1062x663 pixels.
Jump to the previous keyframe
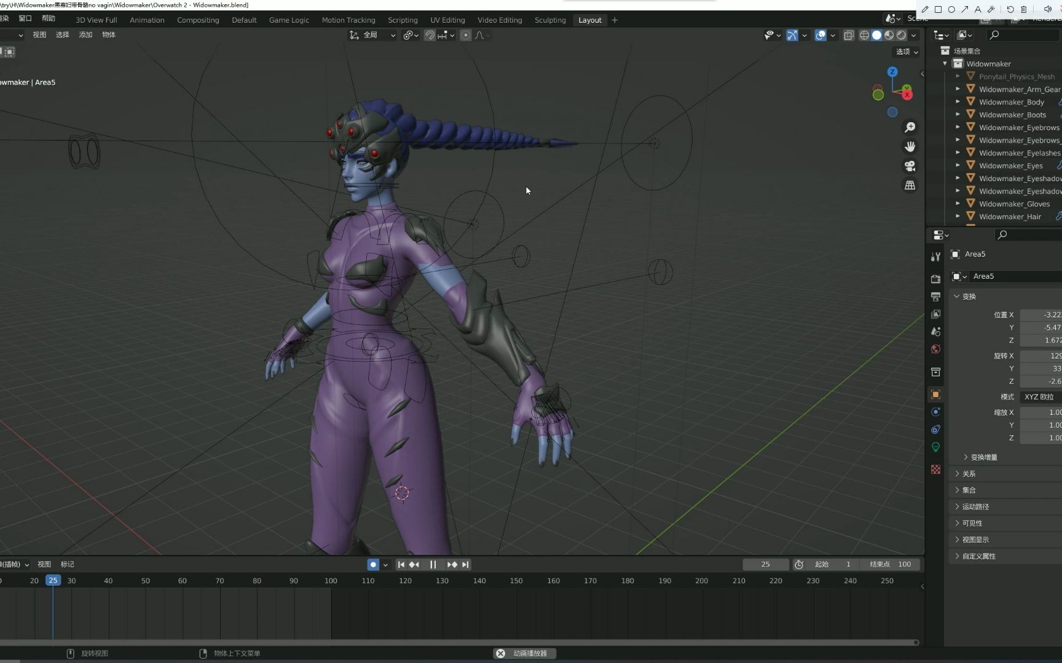coord(414,564)
